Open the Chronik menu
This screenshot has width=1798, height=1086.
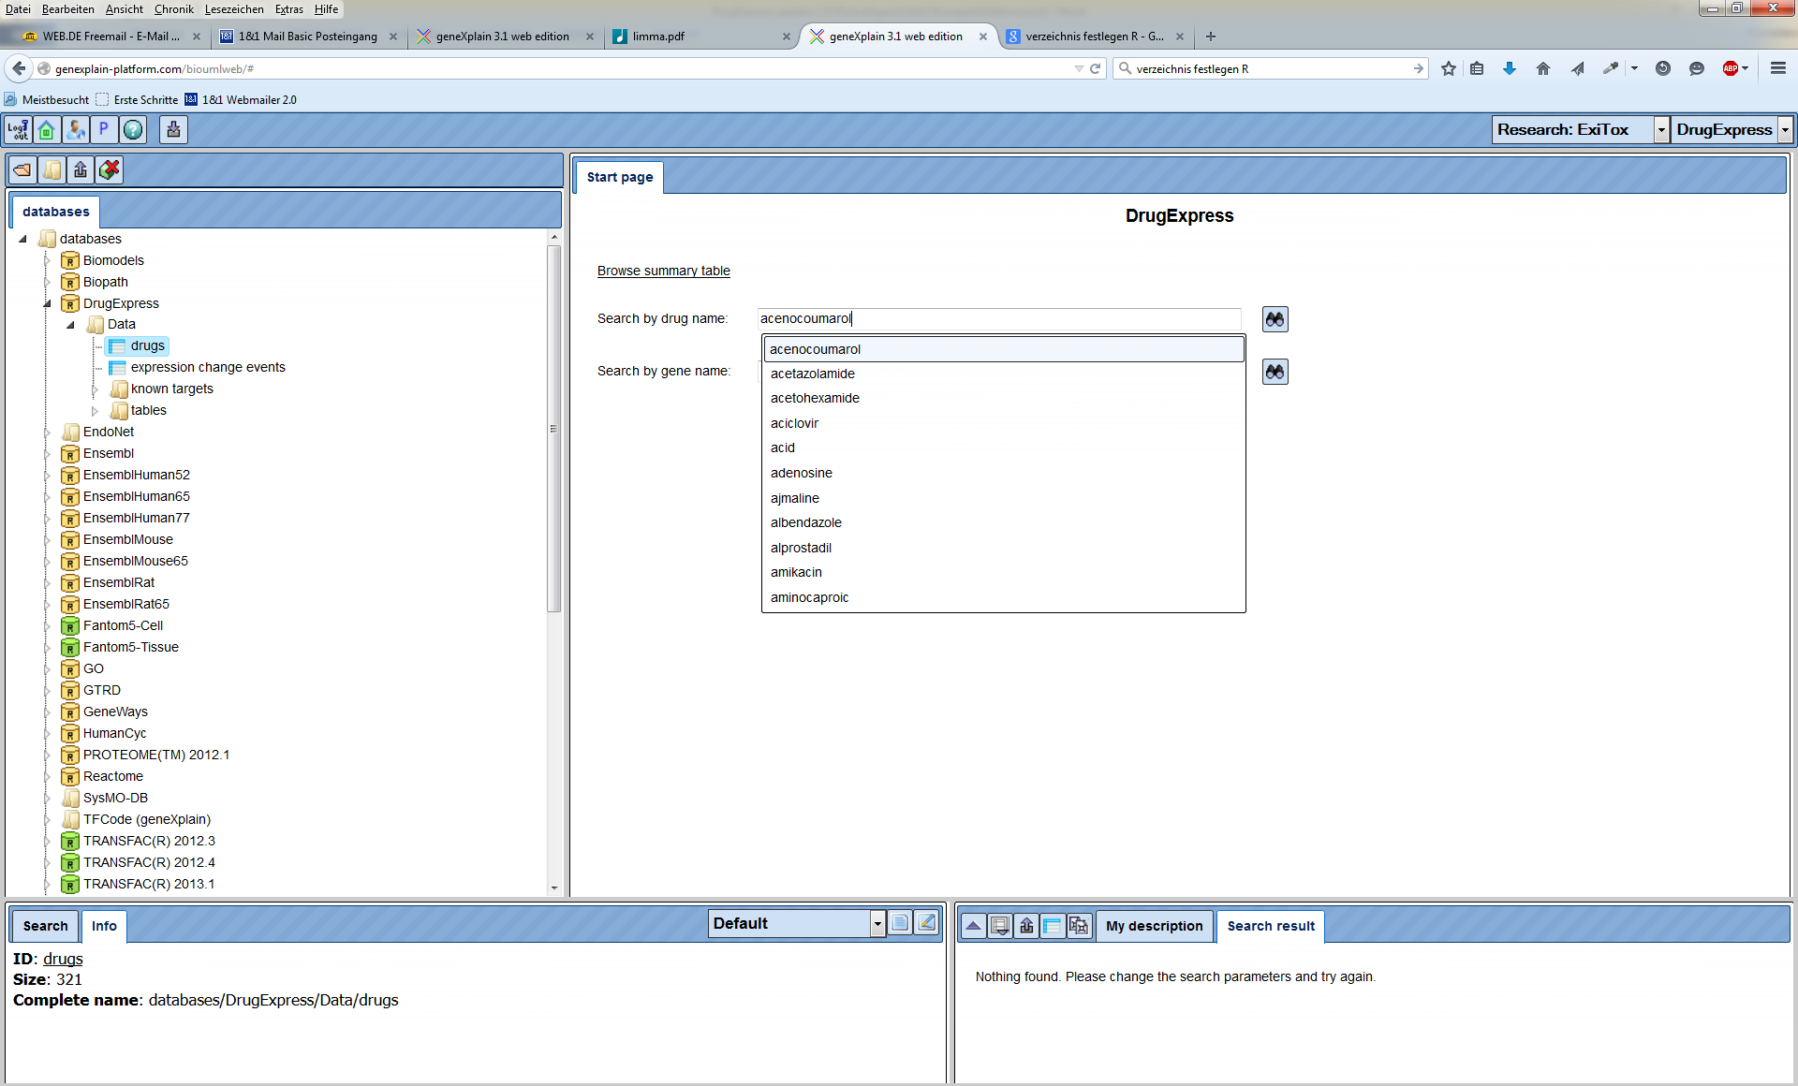[174, 9]
